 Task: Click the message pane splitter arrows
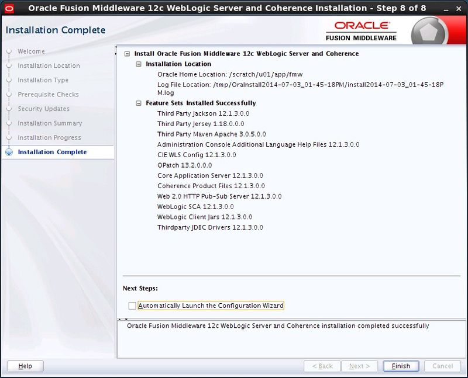pos(123,319)
